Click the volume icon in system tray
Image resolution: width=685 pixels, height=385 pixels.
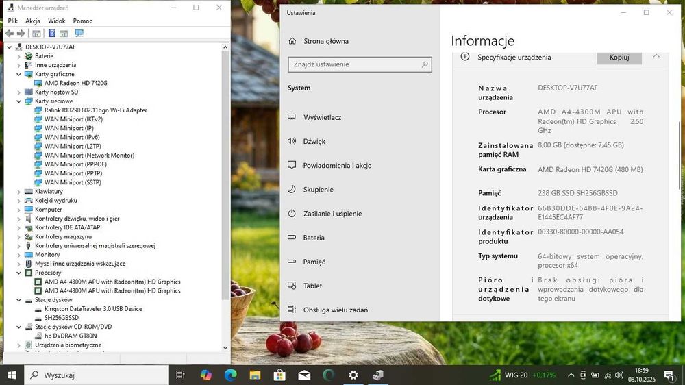tap(619, 375)
